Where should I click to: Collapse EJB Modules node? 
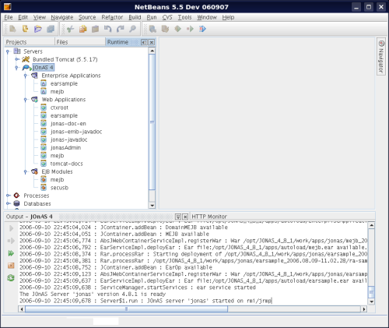(x=26, y=171)
